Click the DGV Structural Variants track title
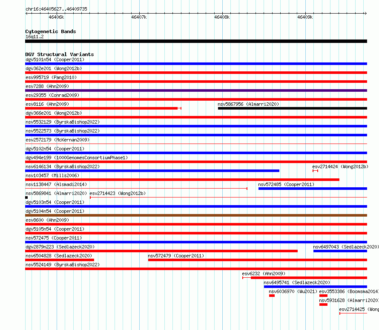Viewport: 379px width, 330px height. 60,54
